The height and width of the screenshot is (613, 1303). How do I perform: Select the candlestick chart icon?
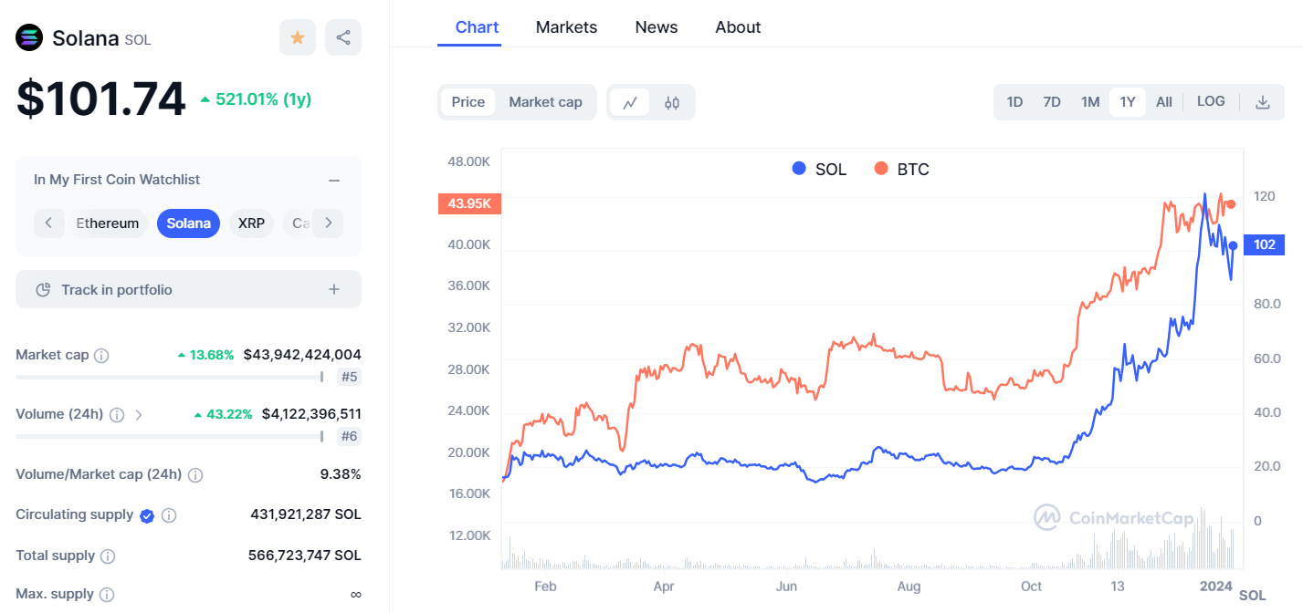[x=672, y=102]
